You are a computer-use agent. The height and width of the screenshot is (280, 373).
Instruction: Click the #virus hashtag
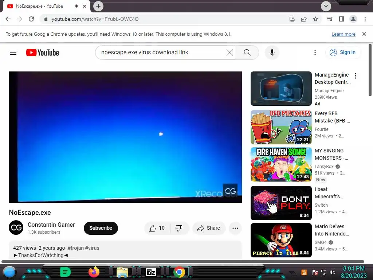(x=92, y=248)
